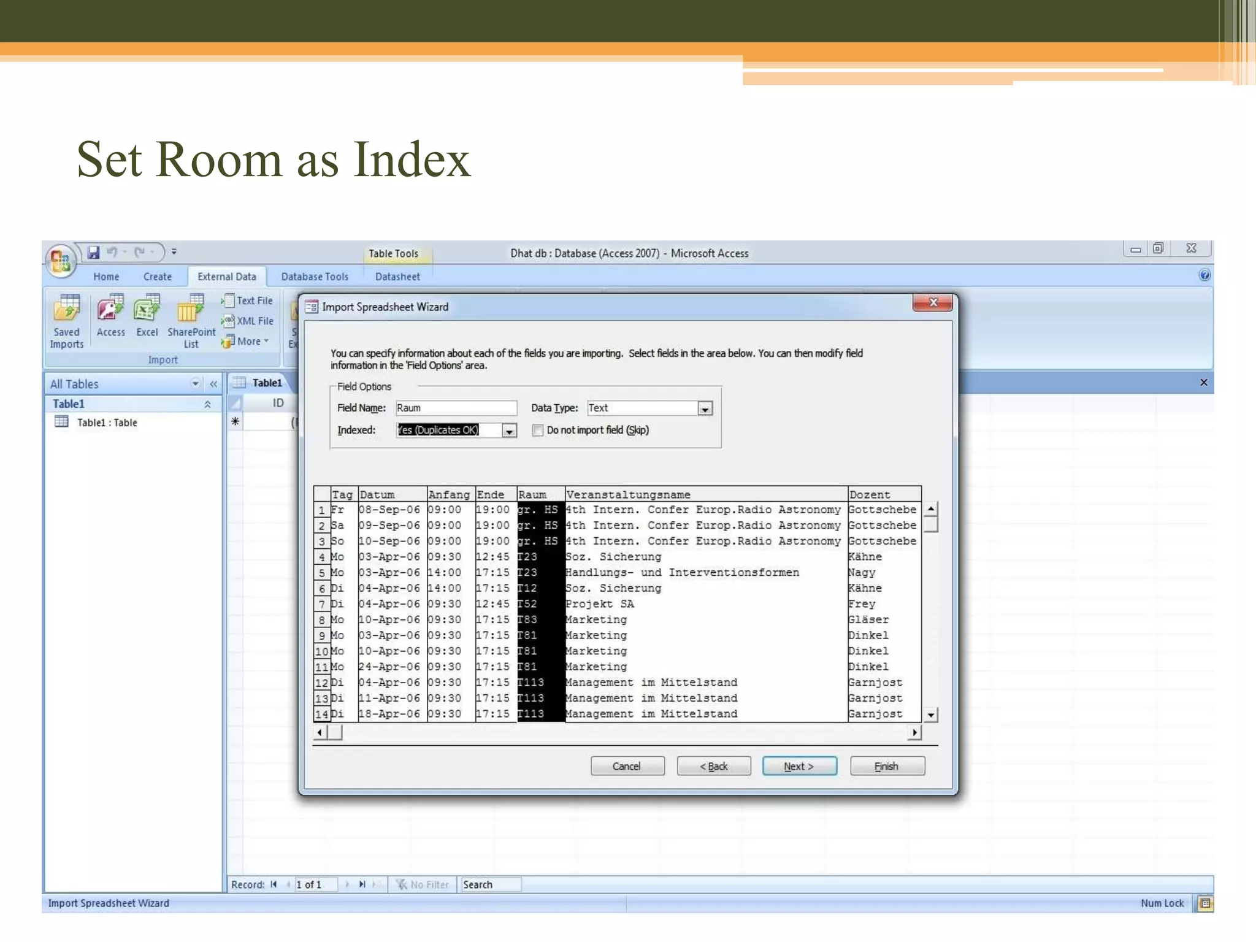Select the Veranstaltungsname column header in preview
Viewport: 1256px width, 942px height.
(x=706, y=494)
